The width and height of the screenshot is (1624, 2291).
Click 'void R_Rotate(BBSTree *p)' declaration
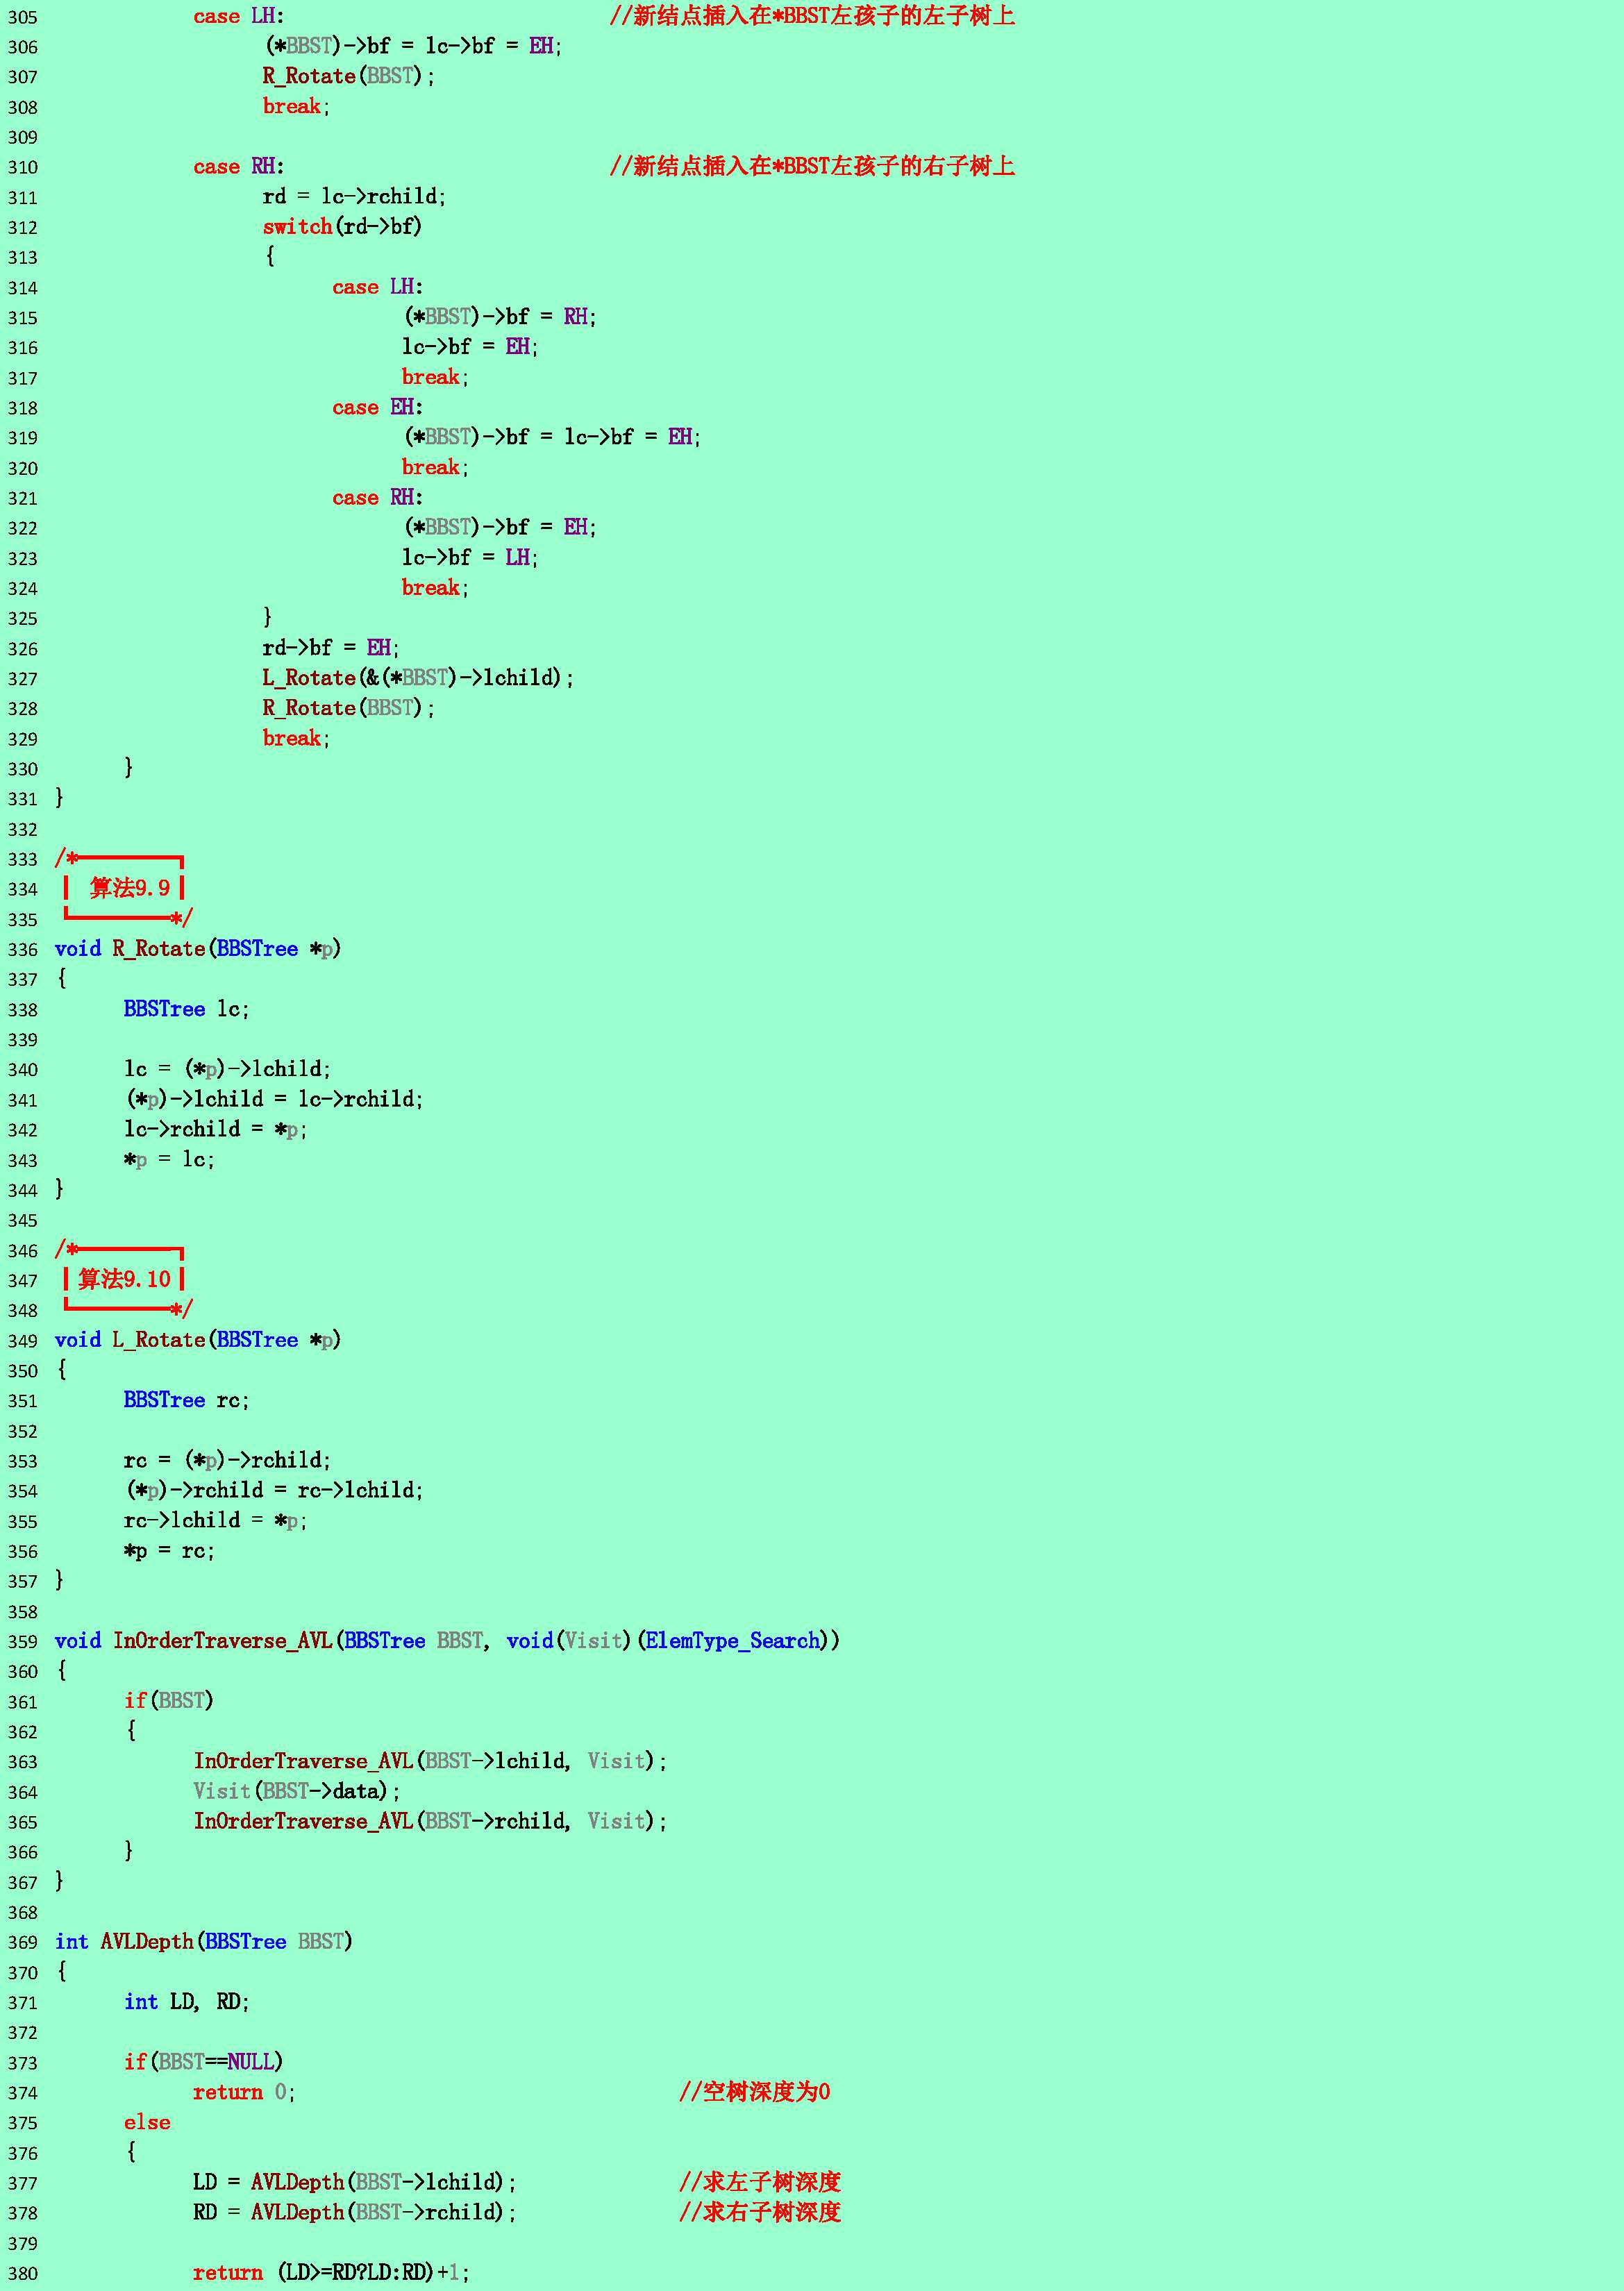tap(198, 948)
